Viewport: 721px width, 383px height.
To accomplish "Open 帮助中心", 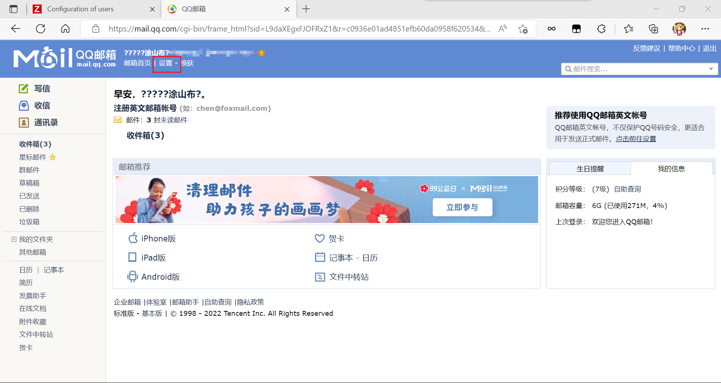I will pos(682,48).
